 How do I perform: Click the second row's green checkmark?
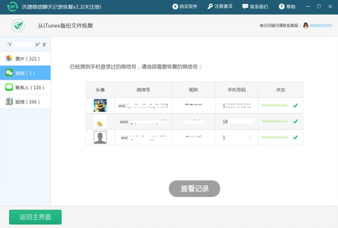pyautogui.click(x=295, y=122)
